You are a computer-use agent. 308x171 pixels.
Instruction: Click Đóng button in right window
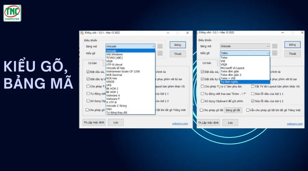(293, 45)
